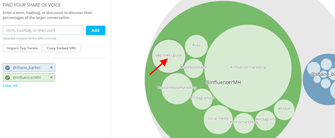Select the beginners guide bubble
The image size is (335, 138).
point(169,56)
